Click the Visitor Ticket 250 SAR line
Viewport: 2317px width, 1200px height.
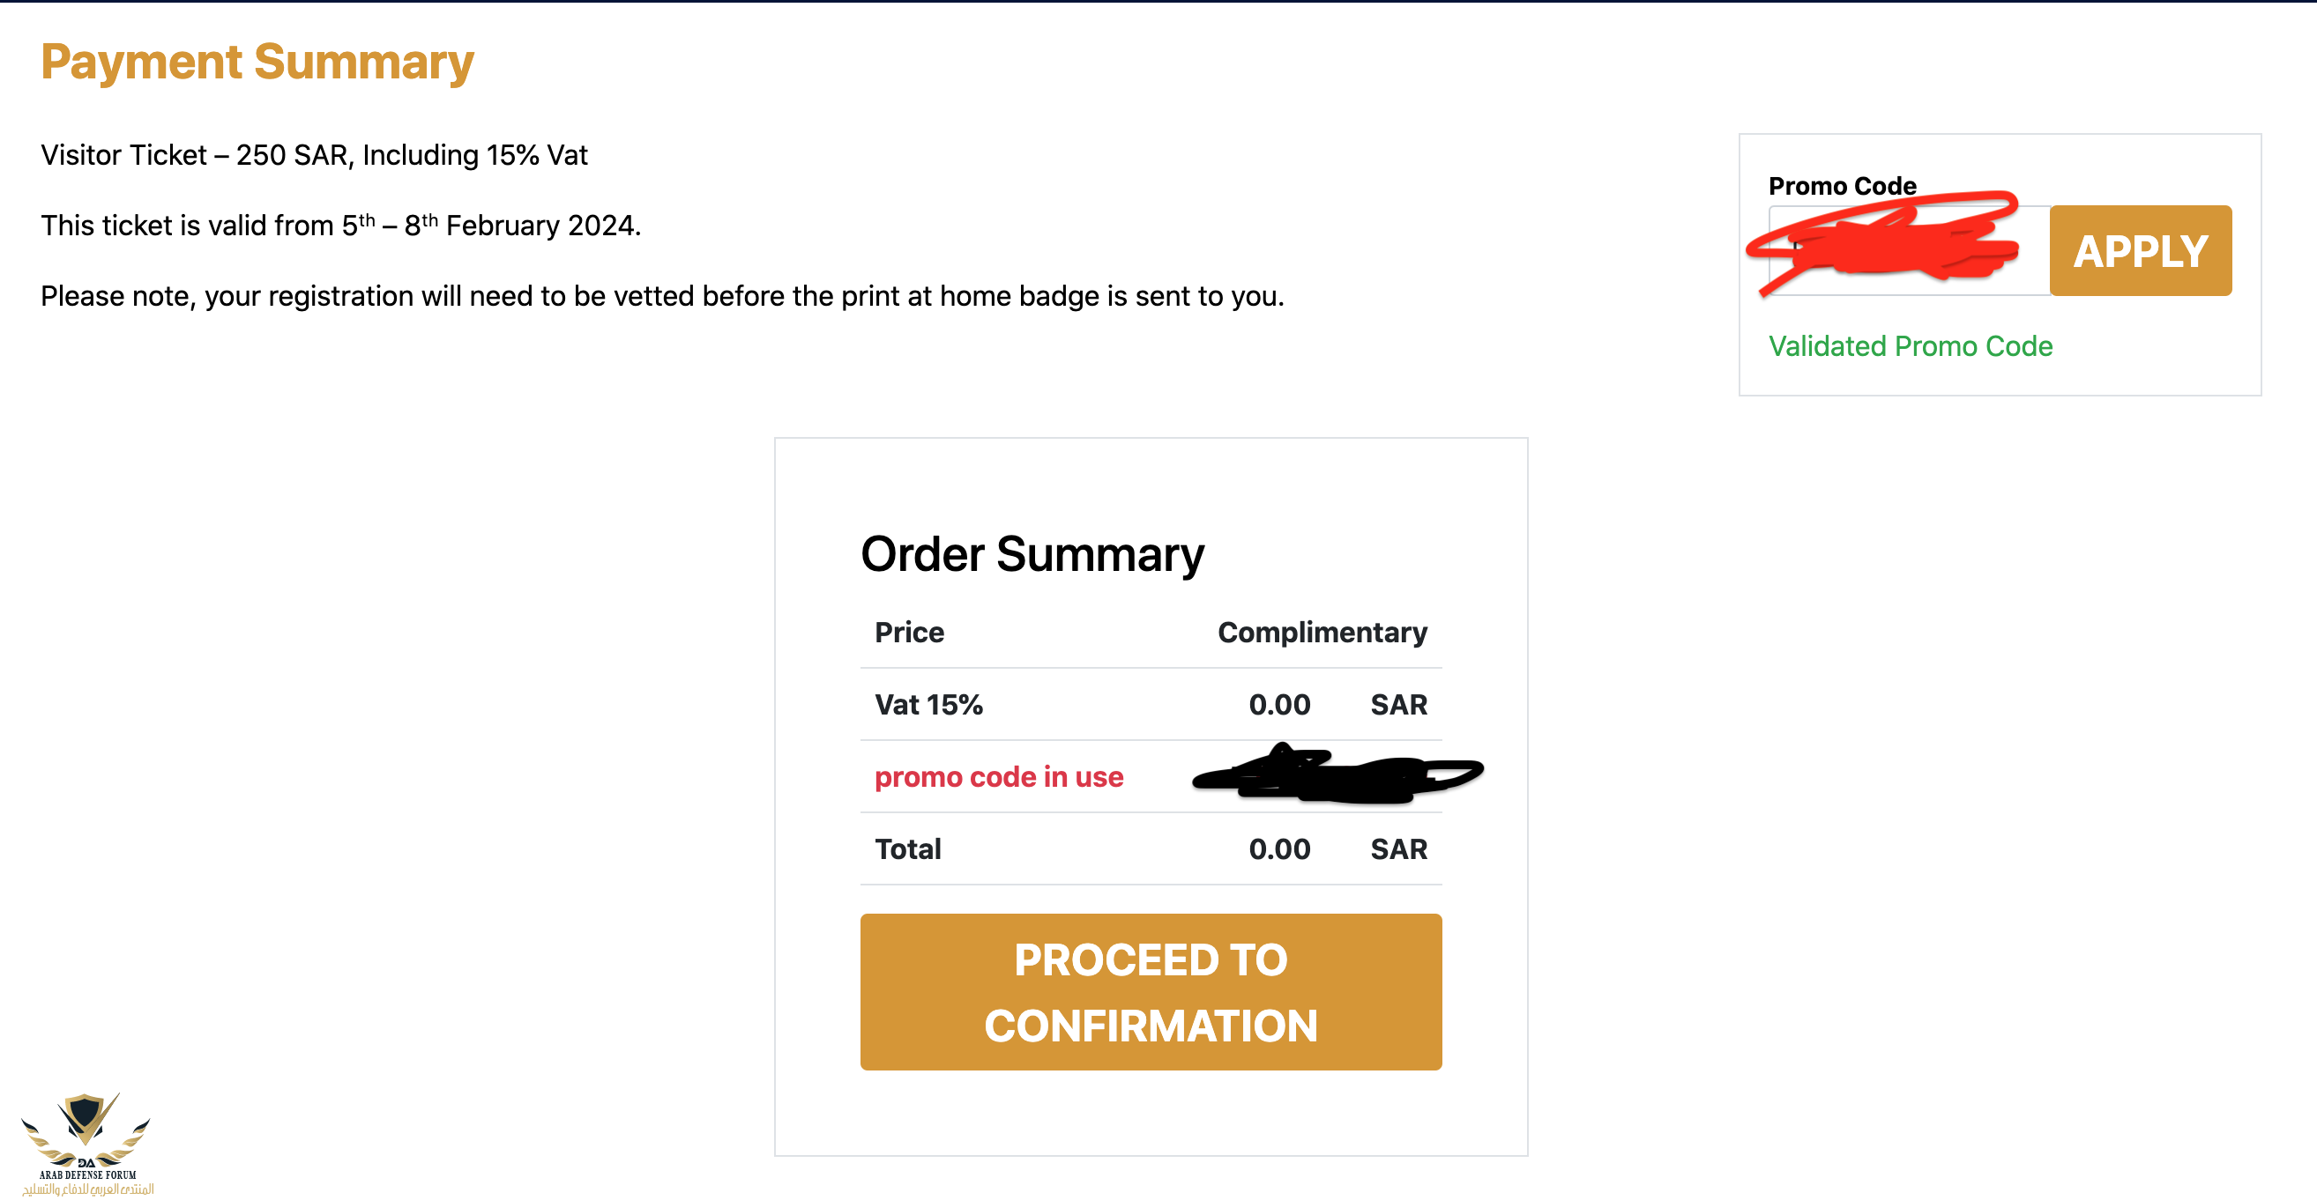point(314,154)
